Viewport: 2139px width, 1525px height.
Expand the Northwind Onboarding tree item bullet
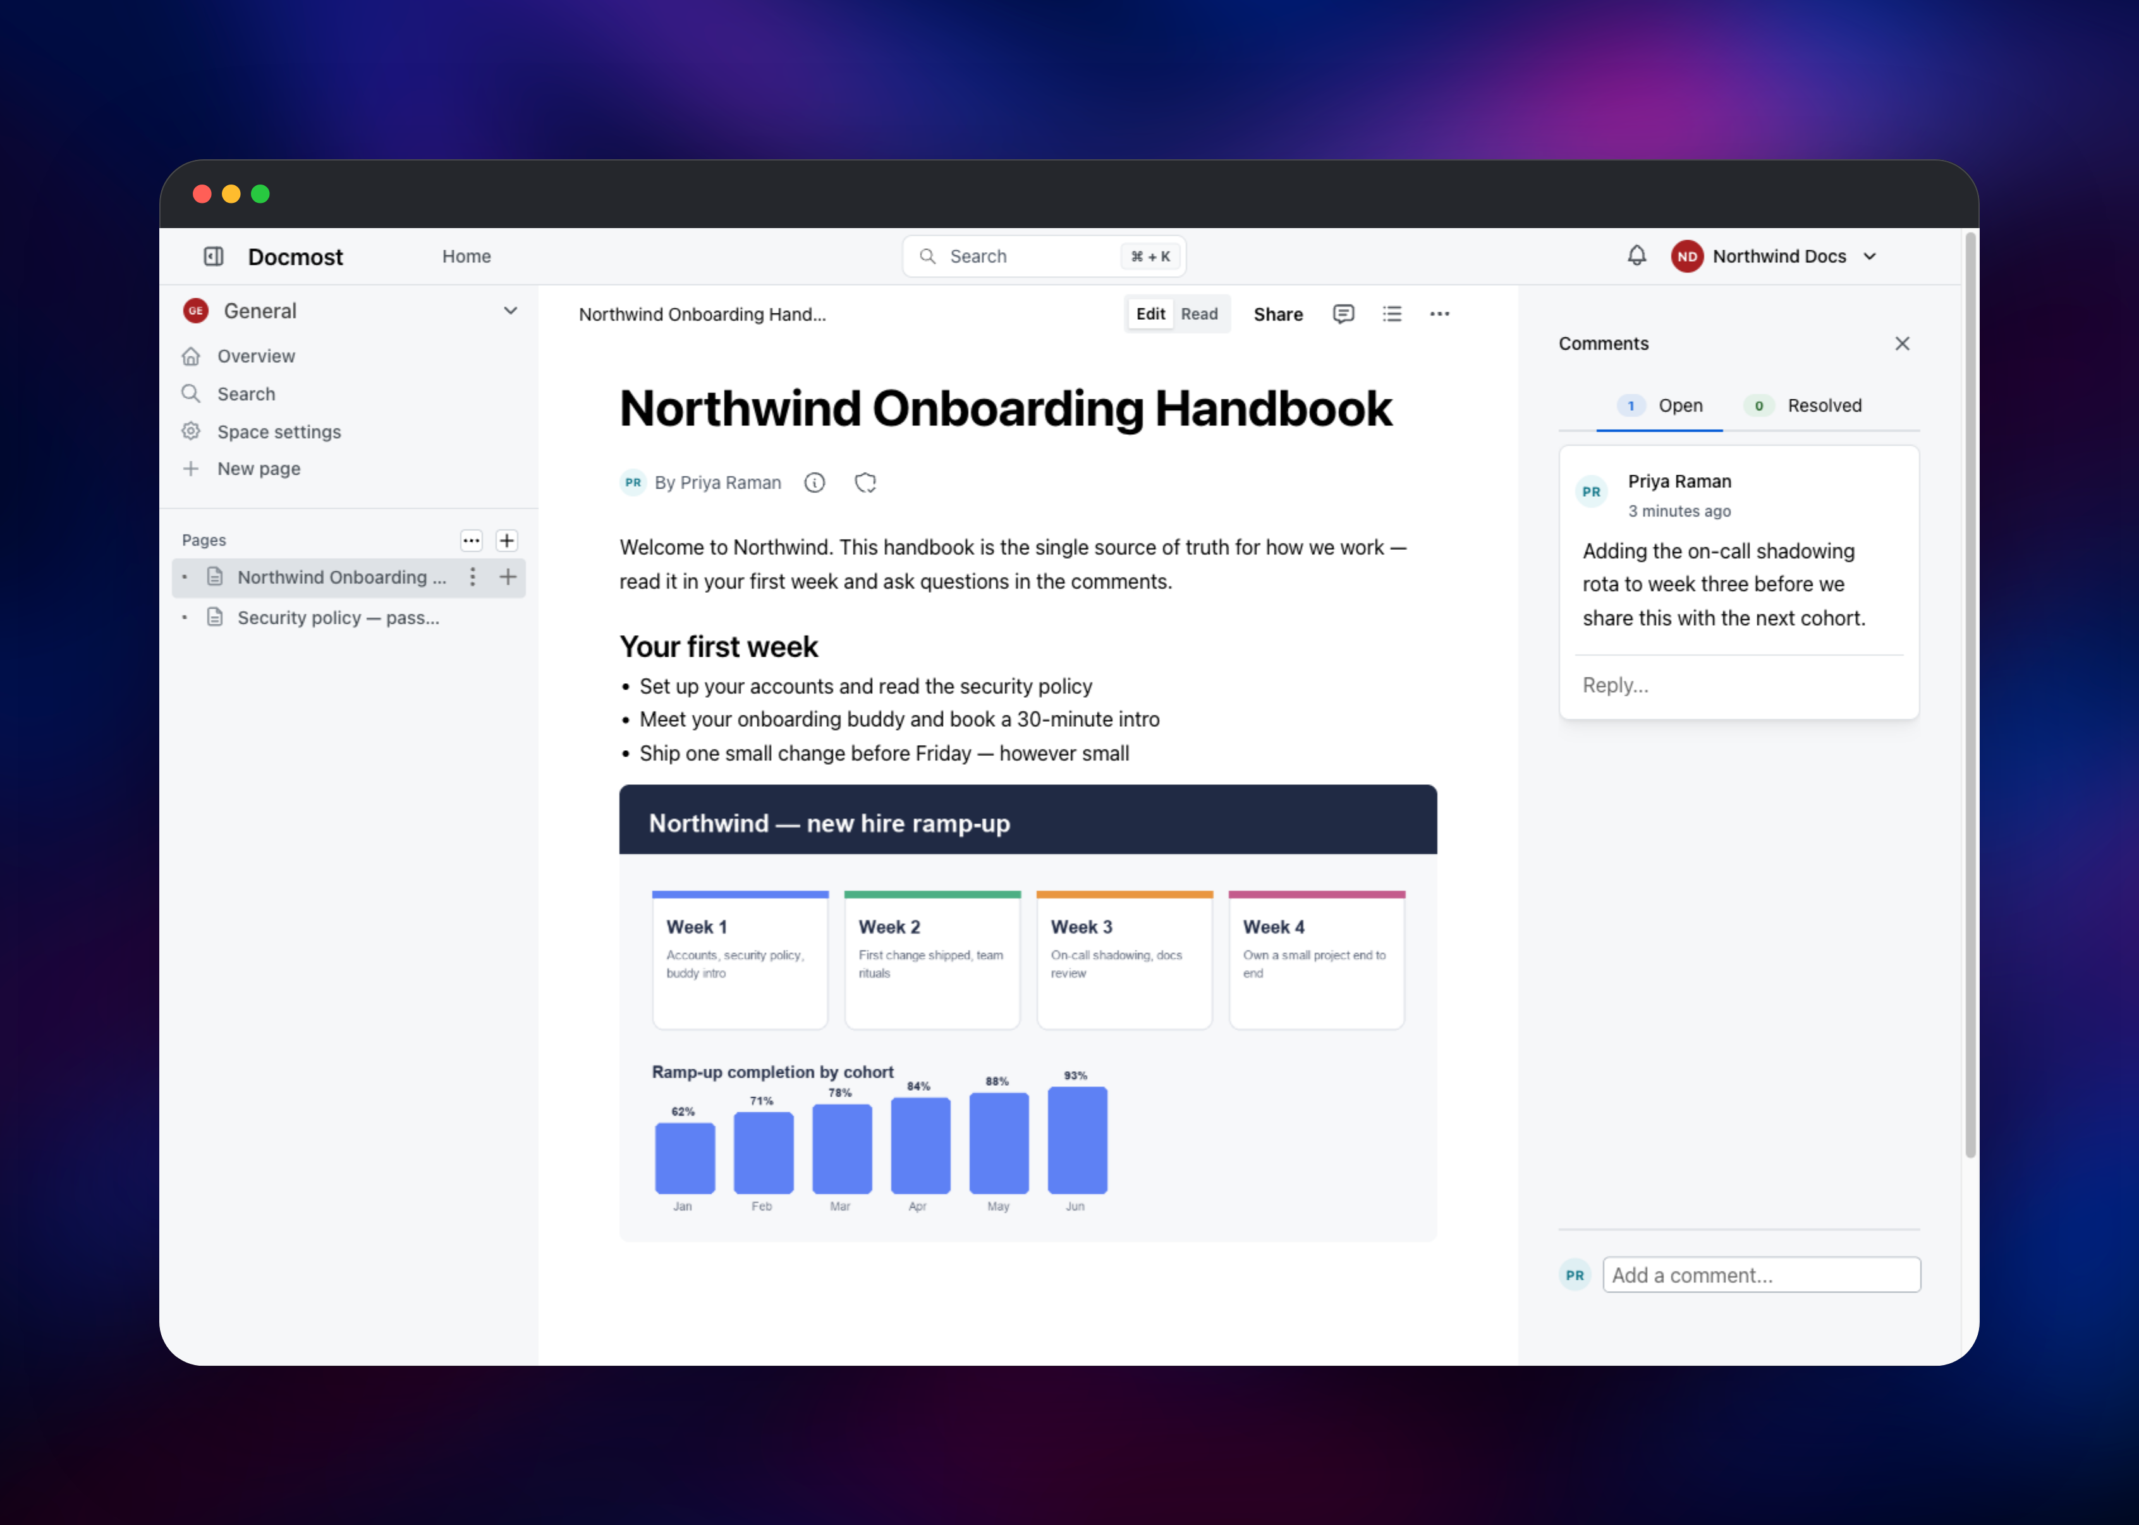[185, 576]
